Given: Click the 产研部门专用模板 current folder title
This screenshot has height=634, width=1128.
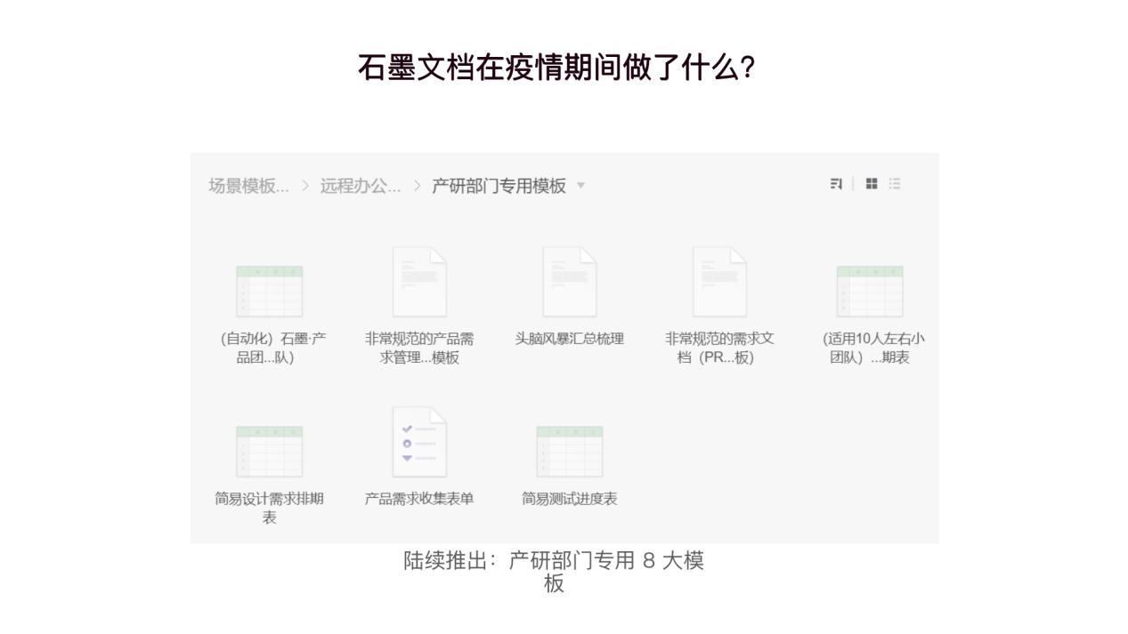Looking at the screenshot, I should 499,186.
